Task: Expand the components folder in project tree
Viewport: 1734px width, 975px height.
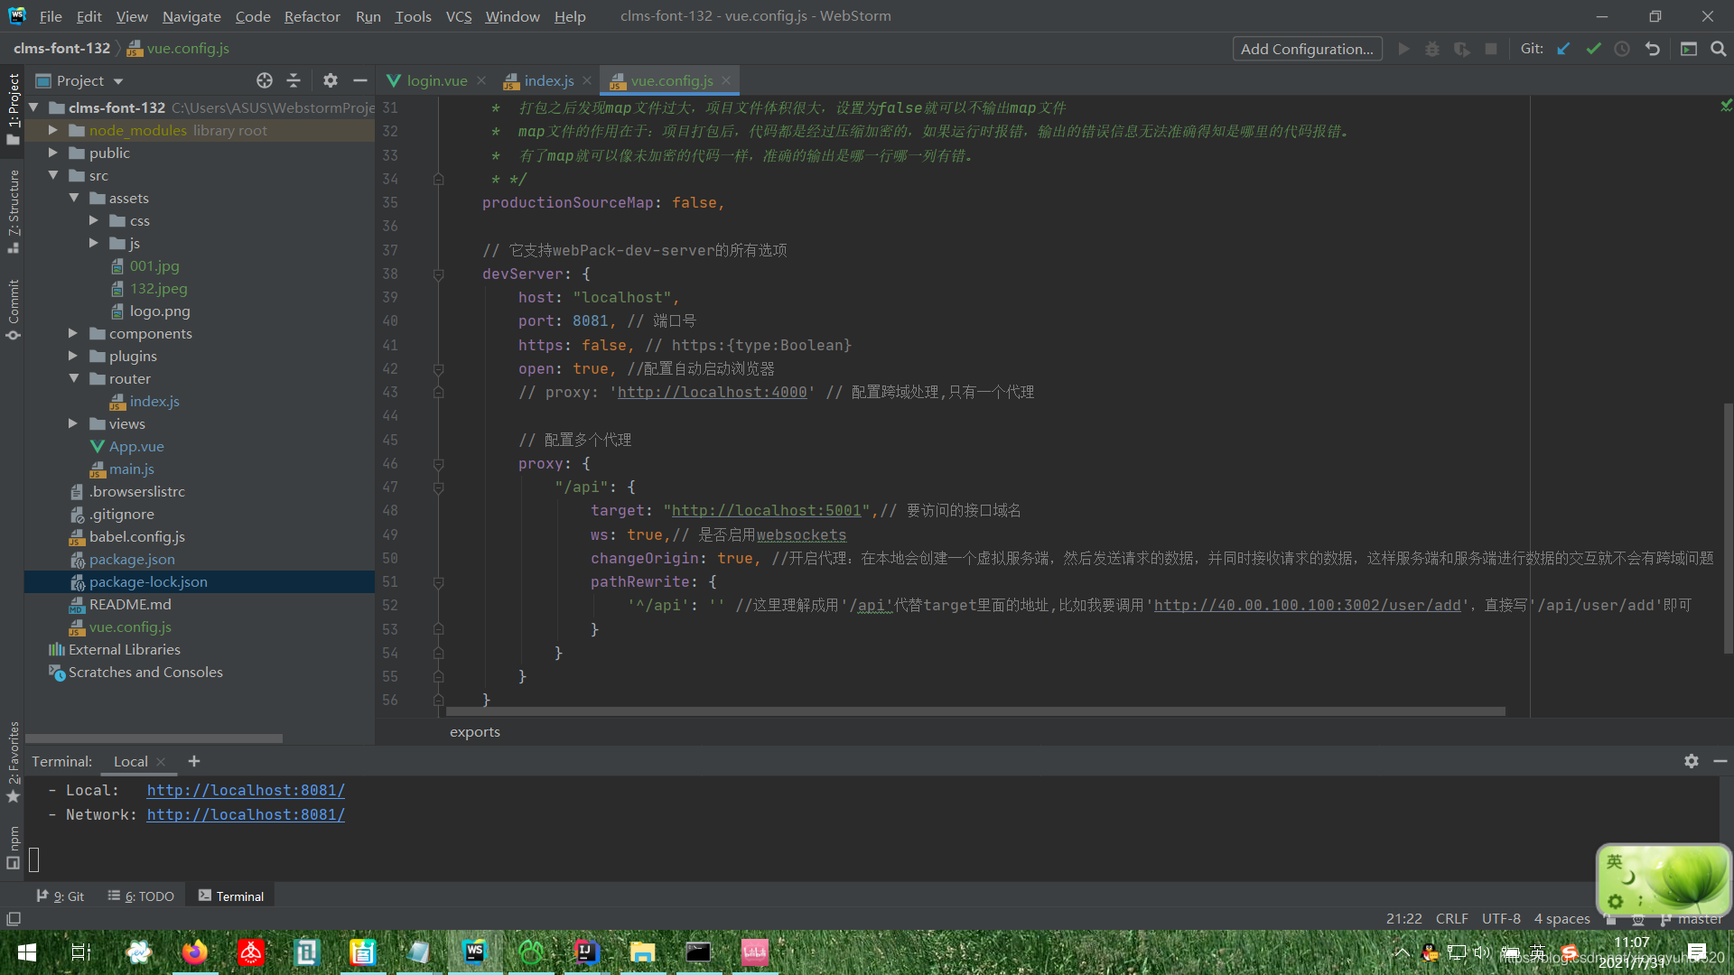Action: point(73,333)
